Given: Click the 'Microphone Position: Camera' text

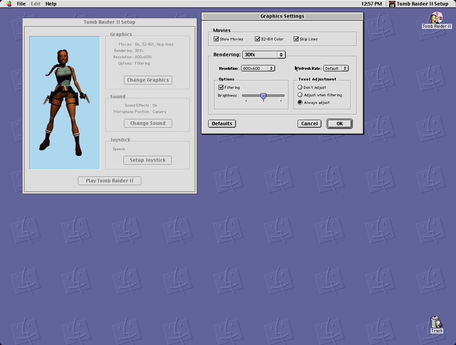Looking at the screenshot, I should tap(140, 111).
